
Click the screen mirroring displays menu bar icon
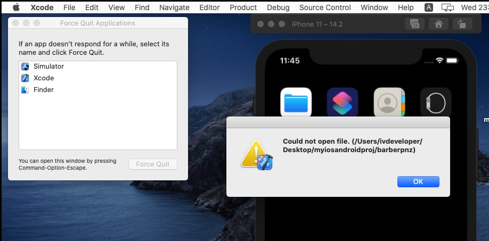click(447, 7)
